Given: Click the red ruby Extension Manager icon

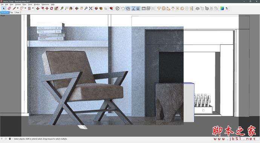Looking at the screenshot, I should click(111, 8).
